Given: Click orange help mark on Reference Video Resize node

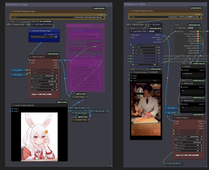Looking at the screenshot, I should [203, 118].
